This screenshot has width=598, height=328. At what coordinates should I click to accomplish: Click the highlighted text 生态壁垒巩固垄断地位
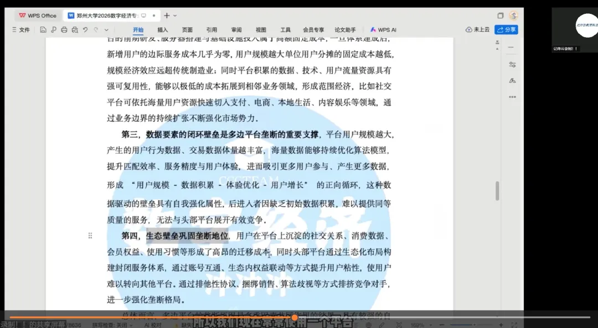[187, 236]
